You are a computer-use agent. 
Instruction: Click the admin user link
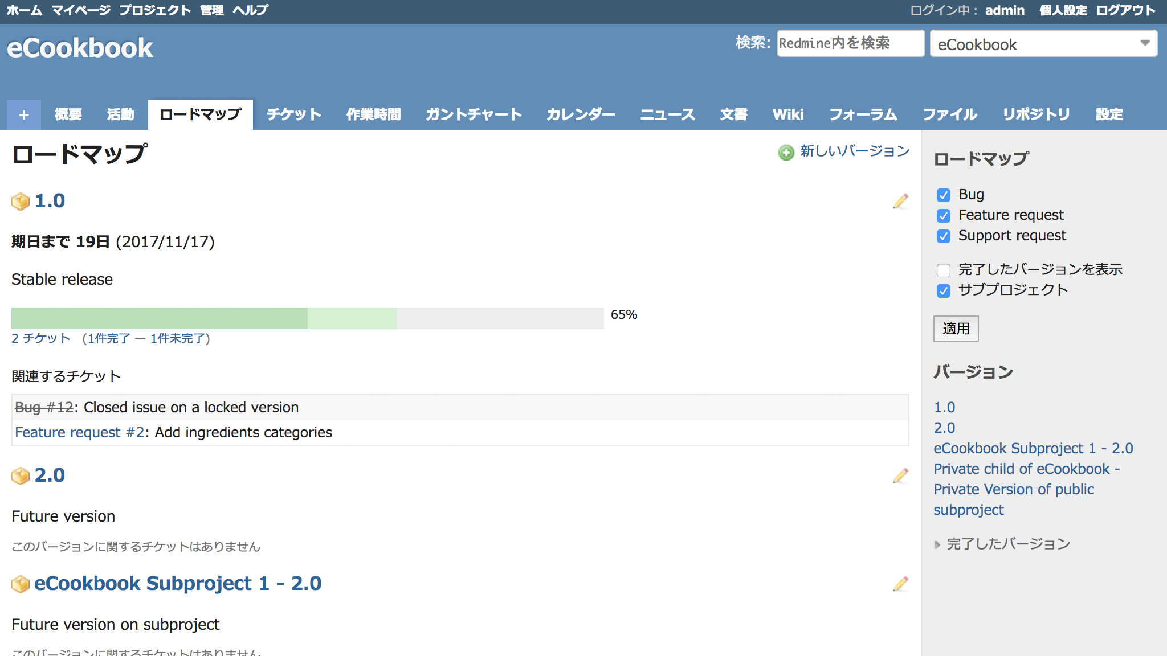(x=1005, y=10)
